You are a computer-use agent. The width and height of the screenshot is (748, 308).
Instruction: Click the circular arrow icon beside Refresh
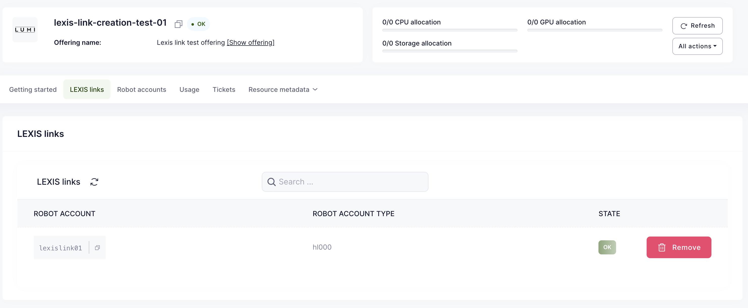tap(683, 26)
